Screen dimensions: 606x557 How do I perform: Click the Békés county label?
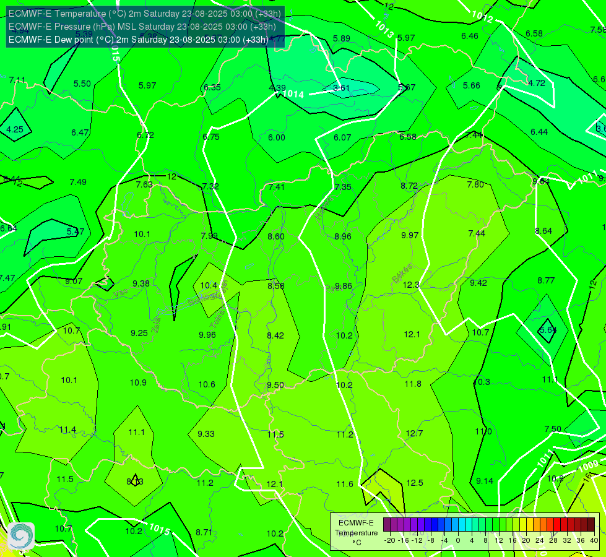pos(402,274)
